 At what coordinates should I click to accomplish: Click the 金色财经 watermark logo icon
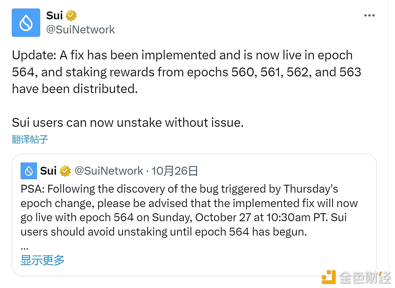point(329,277)
